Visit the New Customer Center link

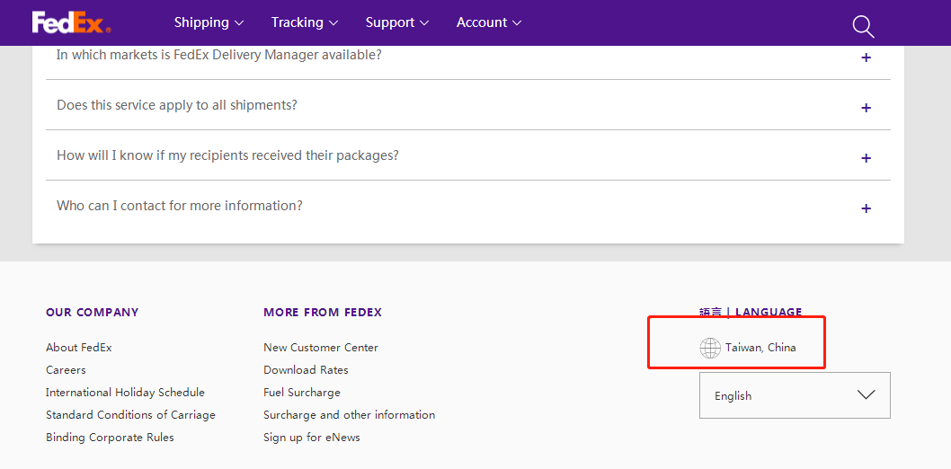tap(321, 348)
